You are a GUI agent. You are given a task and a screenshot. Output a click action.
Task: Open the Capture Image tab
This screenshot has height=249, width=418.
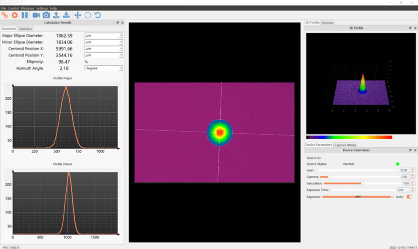click(346, 145)
